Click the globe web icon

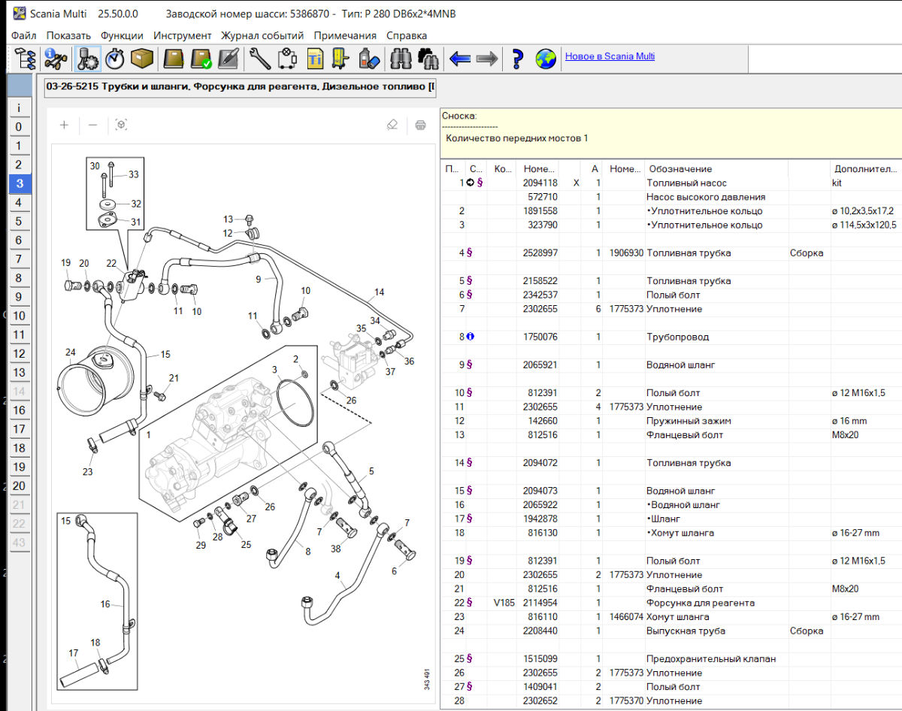point(546,58)
